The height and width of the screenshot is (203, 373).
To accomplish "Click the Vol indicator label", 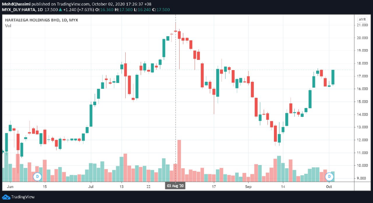I will 8,26.
